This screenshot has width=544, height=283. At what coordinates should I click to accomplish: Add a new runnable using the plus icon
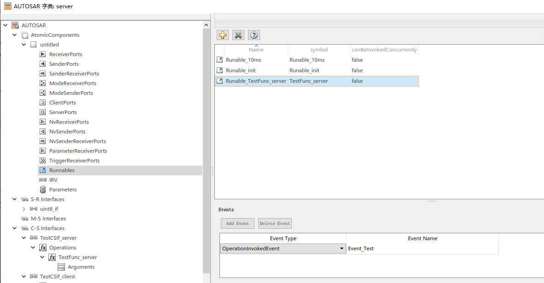click(x=222, y=35)
